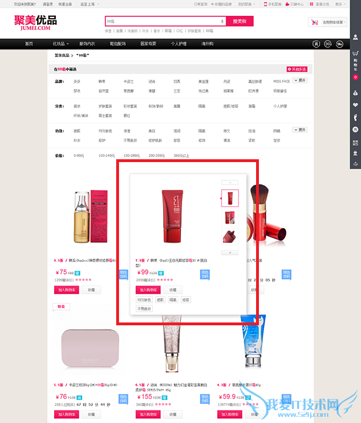361x423 pixels.
Task: Click 收藏 button in ¥99 product popup
Action: pos(173,290)
